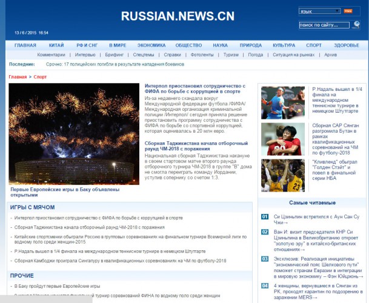
Task: Open the СПОРТ menu section
Action: pyautogui.click(x=314, y=45)
